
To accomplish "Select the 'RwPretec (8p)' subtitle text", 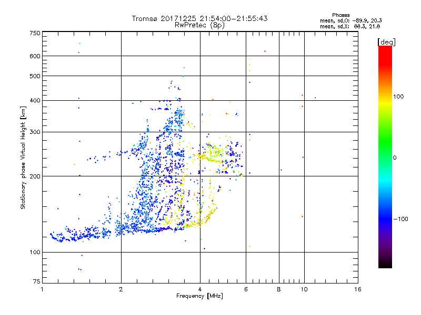I will click(199, 25).
